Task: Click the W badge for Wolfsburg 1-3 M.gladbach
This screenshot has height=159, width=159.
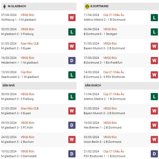Action: tap(72, 18)
